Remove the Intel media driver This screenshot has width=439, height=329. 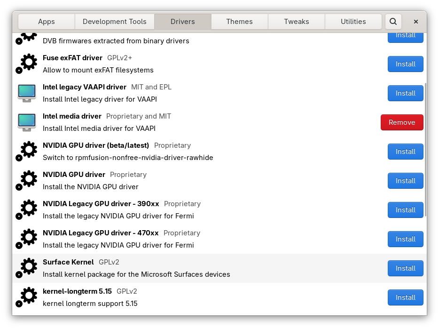pyautogui.click(x=402, y=122)
